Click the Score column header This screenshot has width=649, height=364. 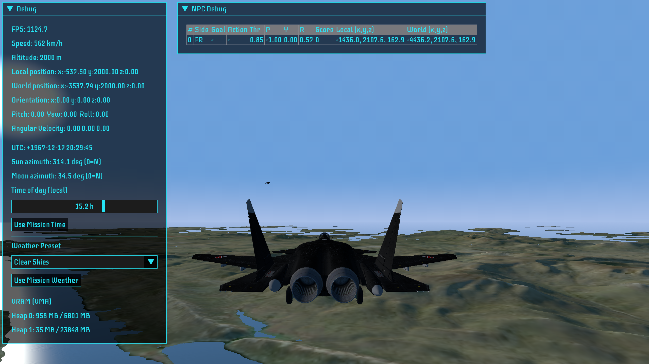324,30
